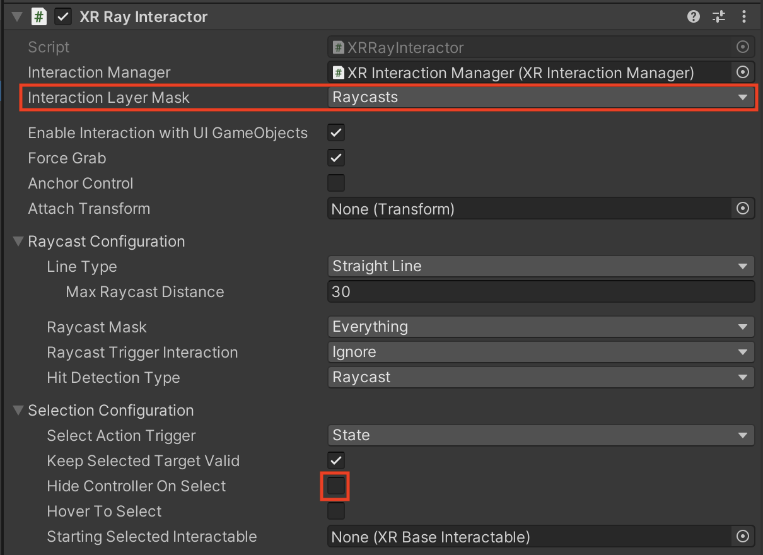
Task: Click the Script field object picker icon
Action: click(x=742, y=47)
